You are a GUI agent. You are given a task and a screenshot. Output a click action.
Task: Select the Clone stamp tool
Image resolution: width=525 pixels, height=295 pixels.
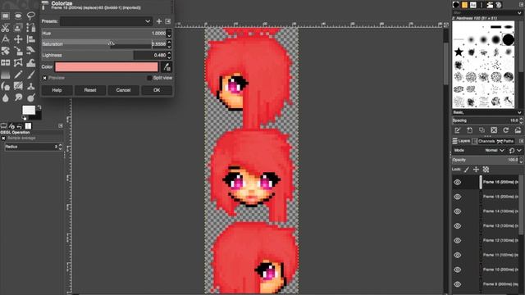31,86
